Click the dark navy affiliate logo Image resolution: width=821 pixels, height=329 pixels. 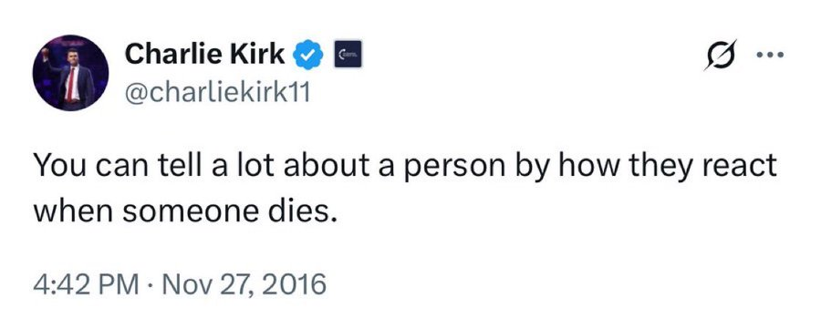pyautogui.click(x=348, y=55)
